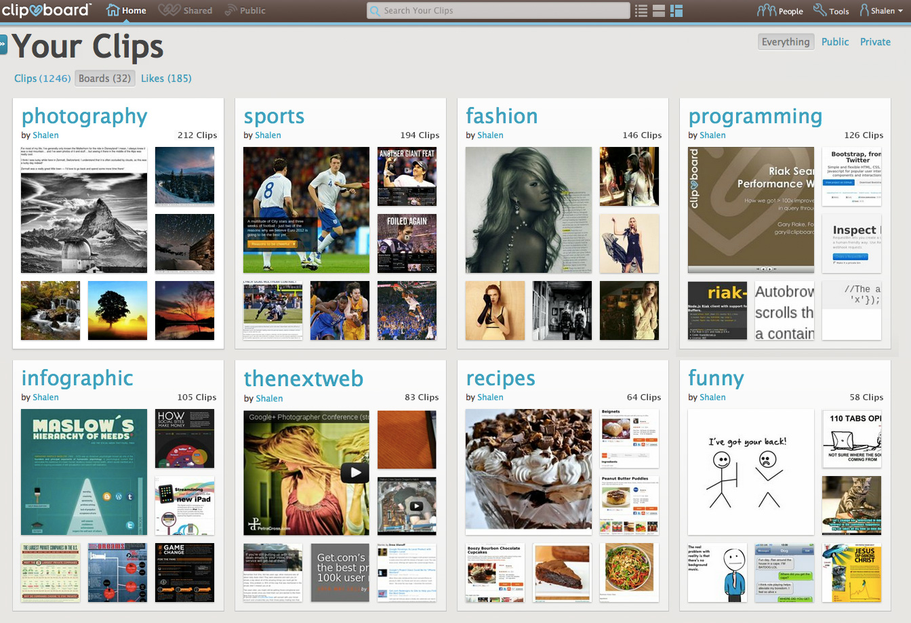
Task: Switch to the Boards tab
Action: (x=104, y=78)
